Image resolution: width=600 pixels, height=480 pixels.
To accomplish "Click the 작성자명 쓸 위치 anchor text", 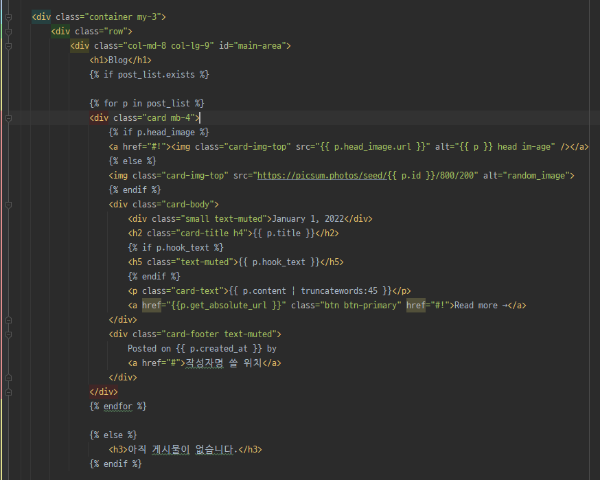I will coord(224,363).
